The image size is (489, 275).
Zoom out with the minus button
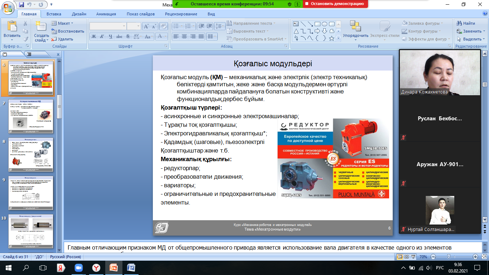[433, 257]
